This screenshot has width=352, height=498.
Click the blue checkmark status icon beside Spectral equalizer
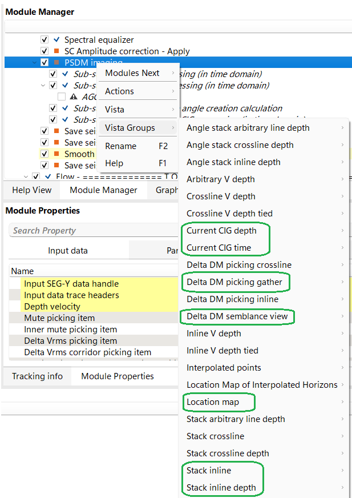(x=56, y=40)
